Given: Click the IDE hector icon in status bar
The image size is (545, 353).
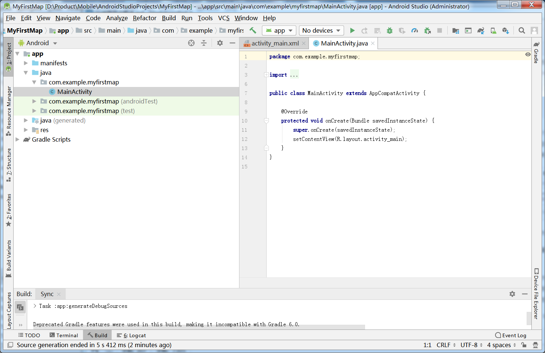Looking at the screenshot, I should [x=536, y=345].
